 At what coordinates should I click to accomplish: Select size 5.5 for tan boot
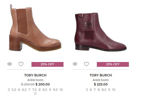(14, 90)
